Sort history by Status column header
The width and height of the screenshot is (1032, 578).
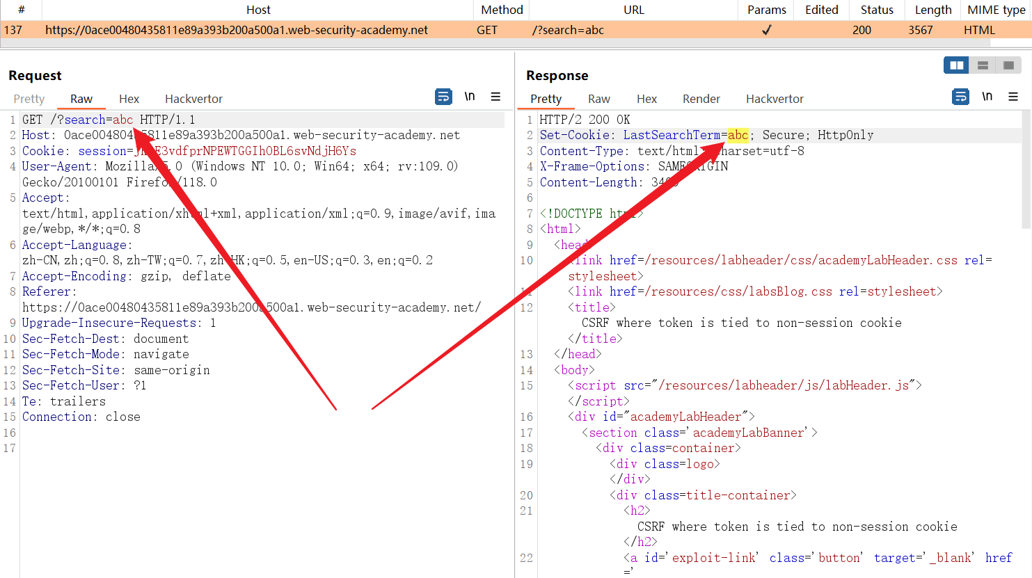pos(877,10)
